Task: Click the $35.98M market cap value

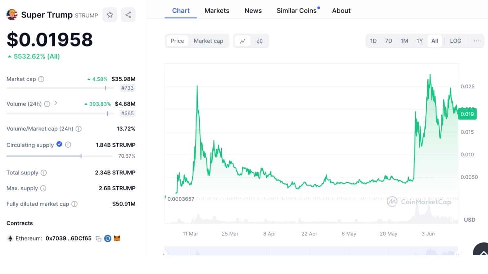Action: pyautogui.click(x=123, y=79)
